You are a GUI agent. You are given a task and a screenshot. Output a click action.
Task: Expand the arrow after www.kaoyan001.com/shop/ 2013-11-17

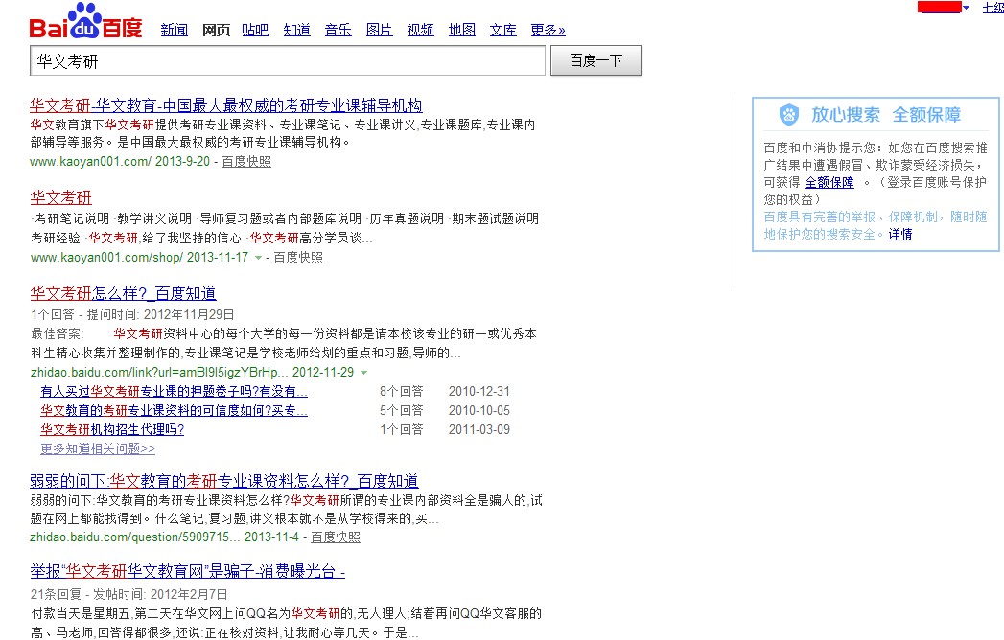pyautogui.click(x=258, y=258)
